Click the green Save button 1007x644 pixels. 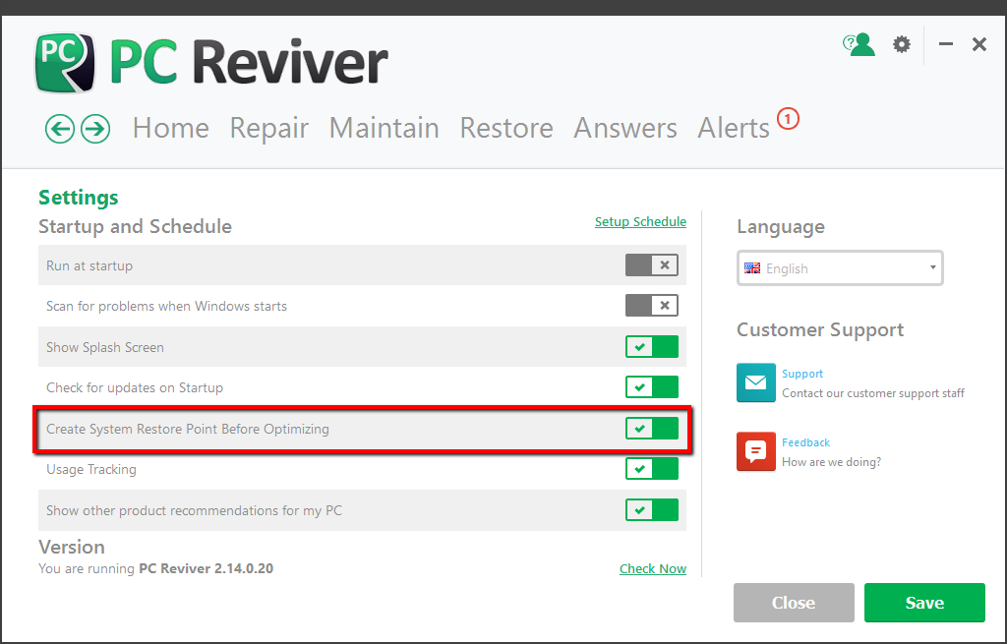pos(924,603)
